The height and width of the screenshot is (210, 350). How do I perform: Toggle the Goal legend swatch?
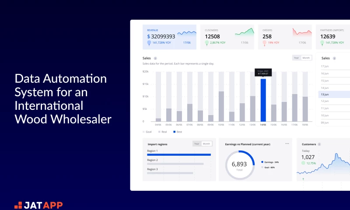pyautogui.click(x=143, y=132)
